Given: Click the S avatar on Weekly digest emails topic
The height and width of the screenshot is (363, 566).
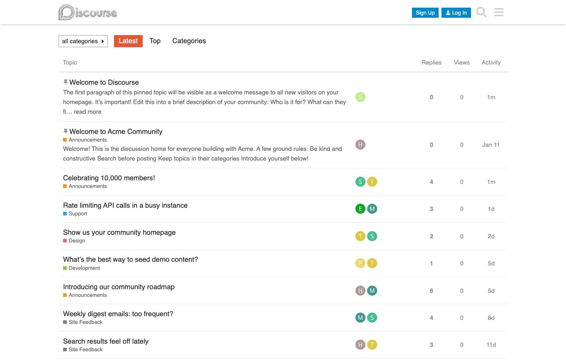Looking at the screenshot, I should (372, 317).
